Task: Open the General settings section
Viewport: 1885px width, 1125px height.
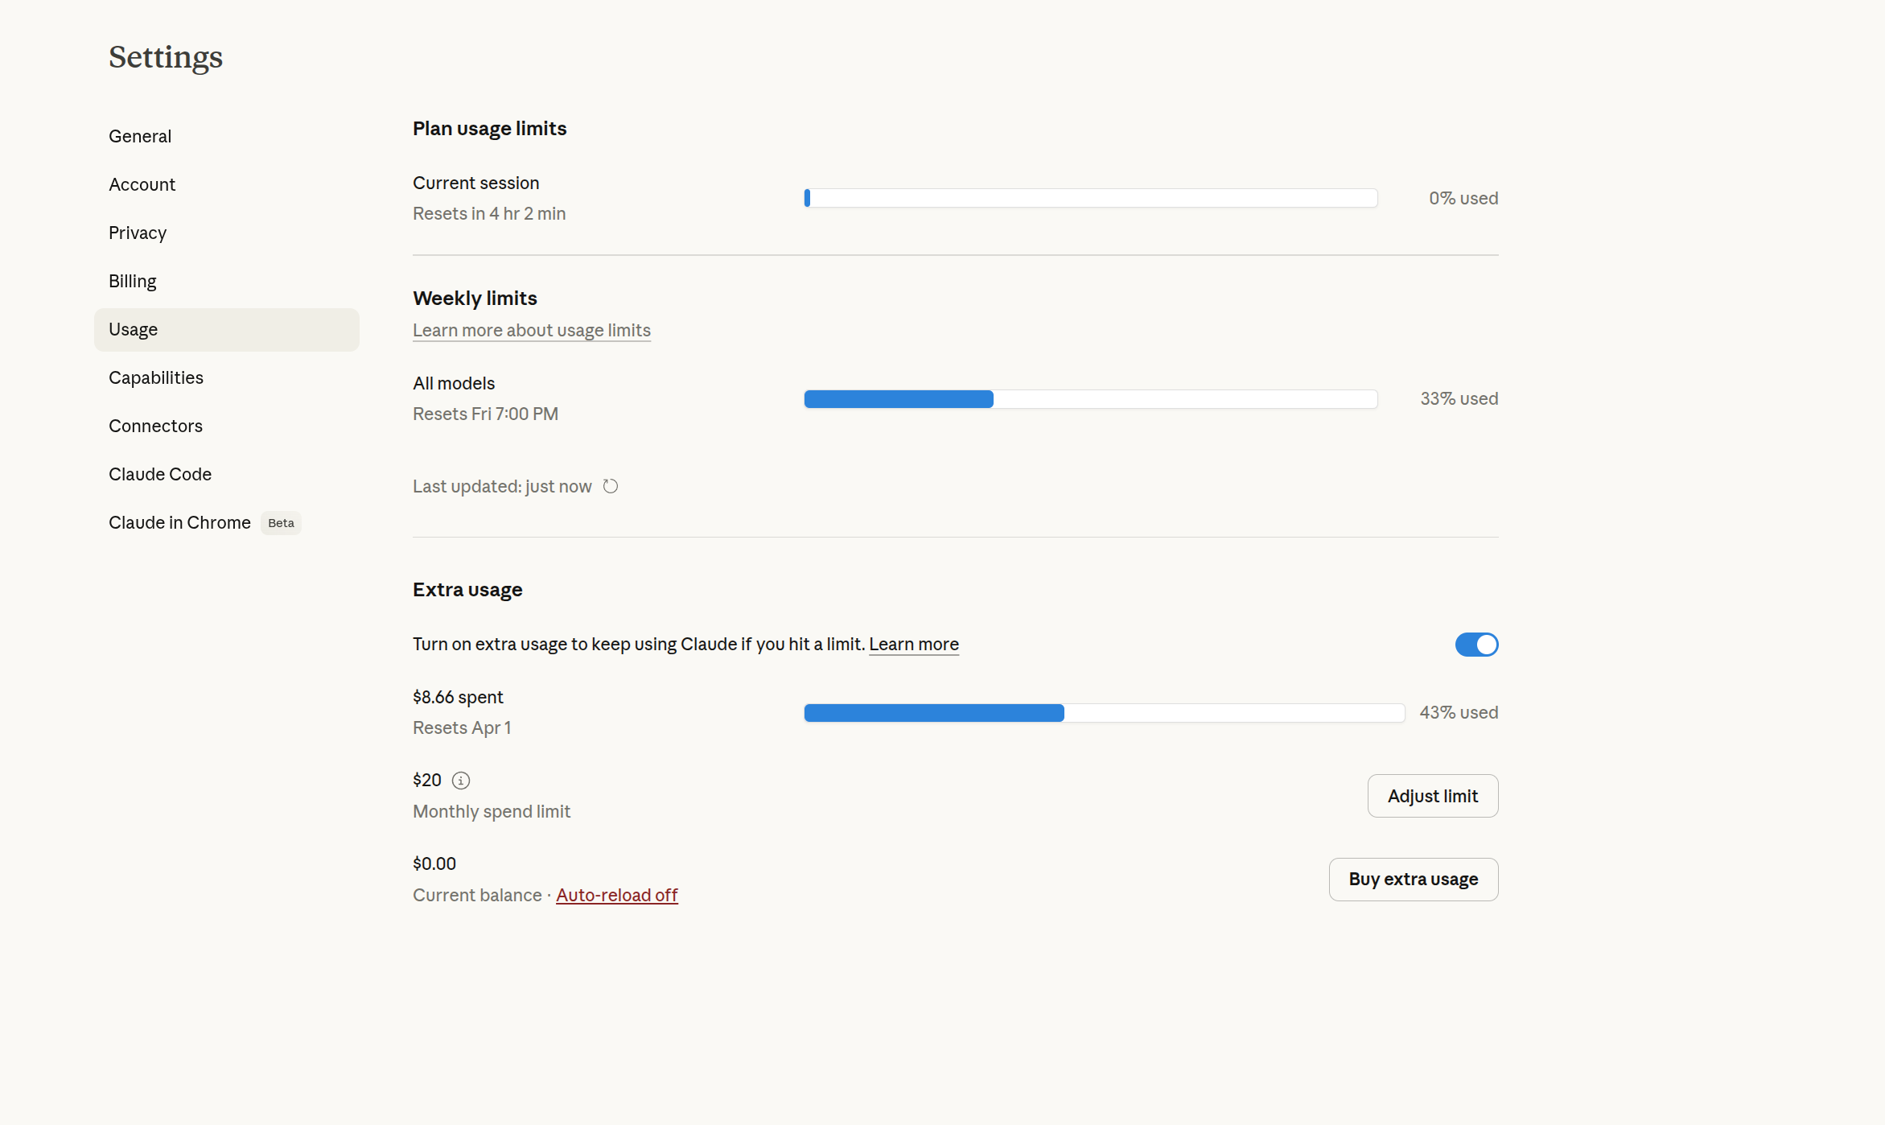Action: [x=140, y=136]
